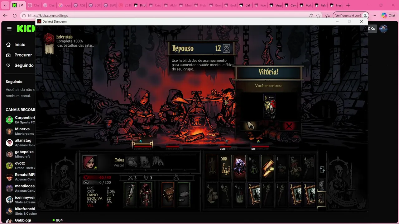Click the Repouso hourglass icon

(227, 48)
